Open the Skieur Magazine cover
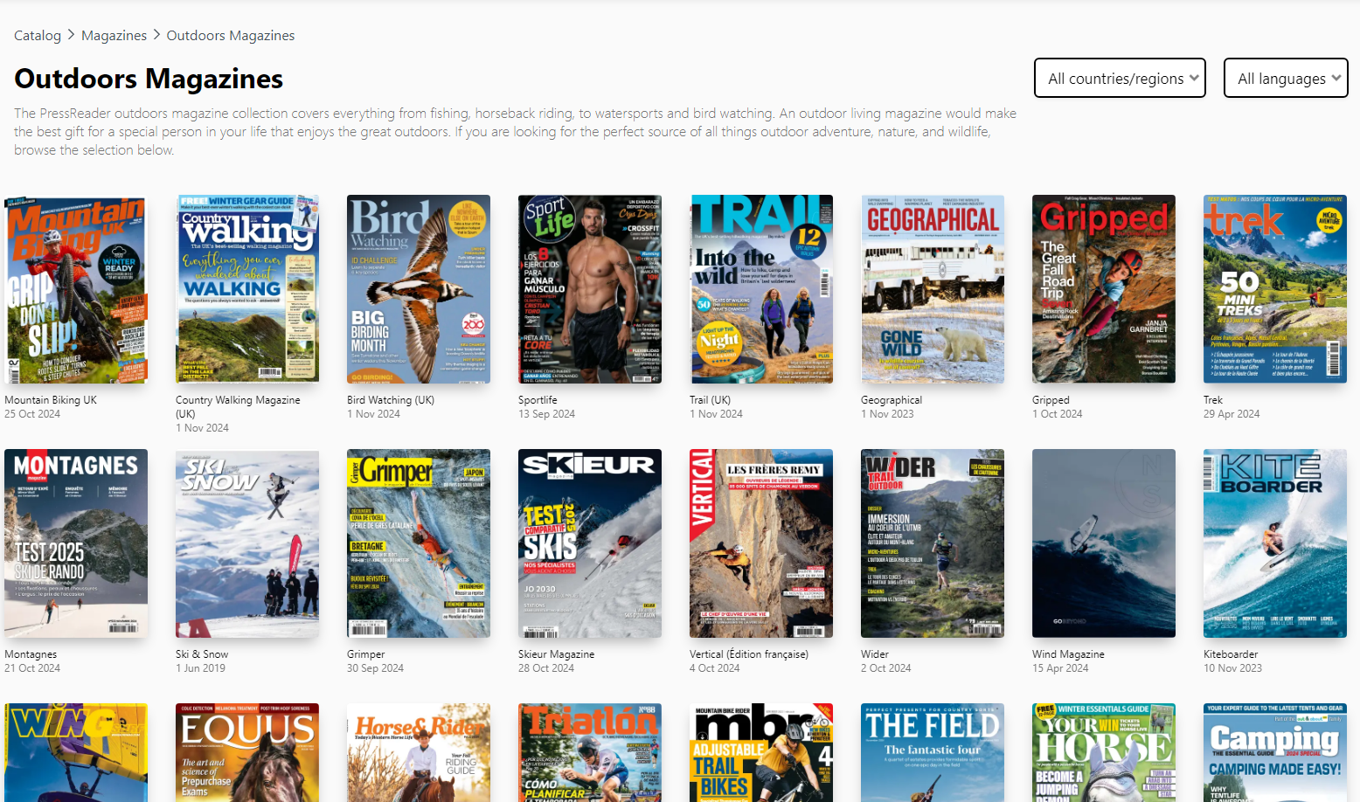Viewport: 1360px width, 802px height. (x=590, y=543)
